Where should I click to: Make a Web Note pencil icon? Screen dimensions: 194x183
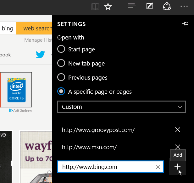pyautogui.click(x=150, y=6)
